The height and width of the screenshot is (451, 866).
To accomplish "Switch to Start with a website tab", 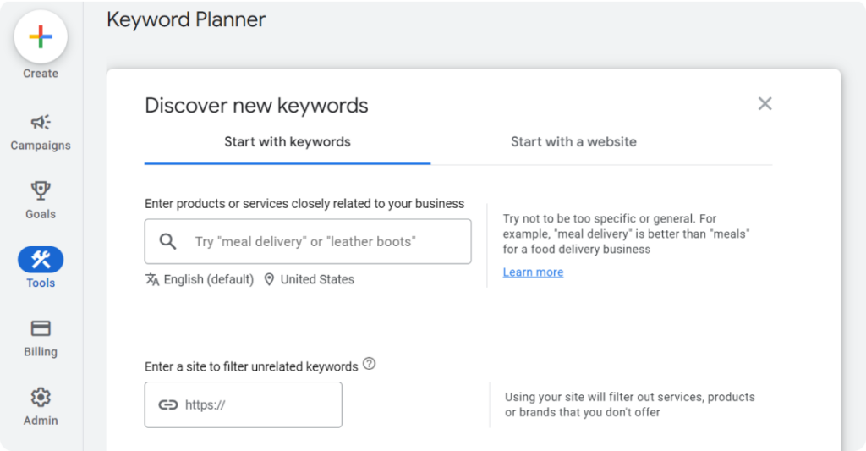I will 573,142.
